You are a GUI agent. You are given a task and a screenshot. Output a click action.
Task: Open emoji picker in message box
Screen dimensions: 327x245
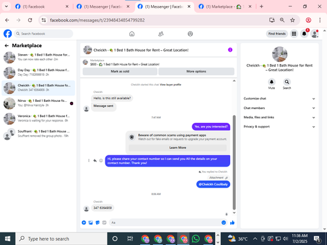coord(224,223)
